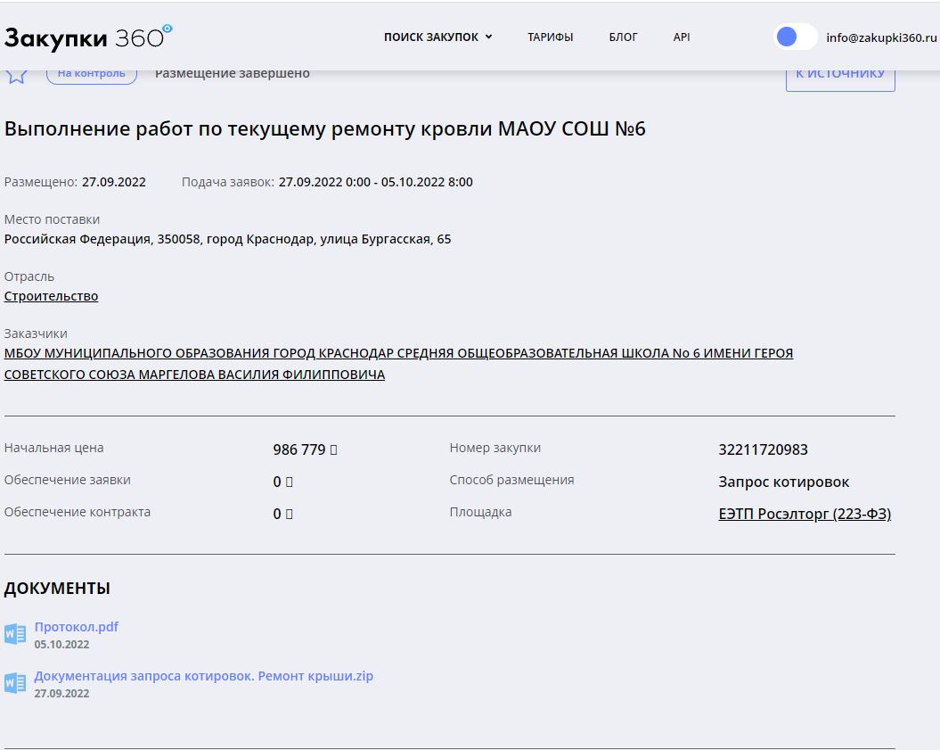Click the star icon to favorite this tender
Viewport: 940px width, 750px height.
[x=15, y=74]
